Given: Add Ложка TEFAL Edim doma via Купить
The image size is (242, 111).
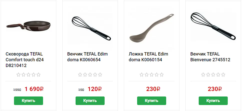Looking at the screenshot, I should [x=152, y=101].
